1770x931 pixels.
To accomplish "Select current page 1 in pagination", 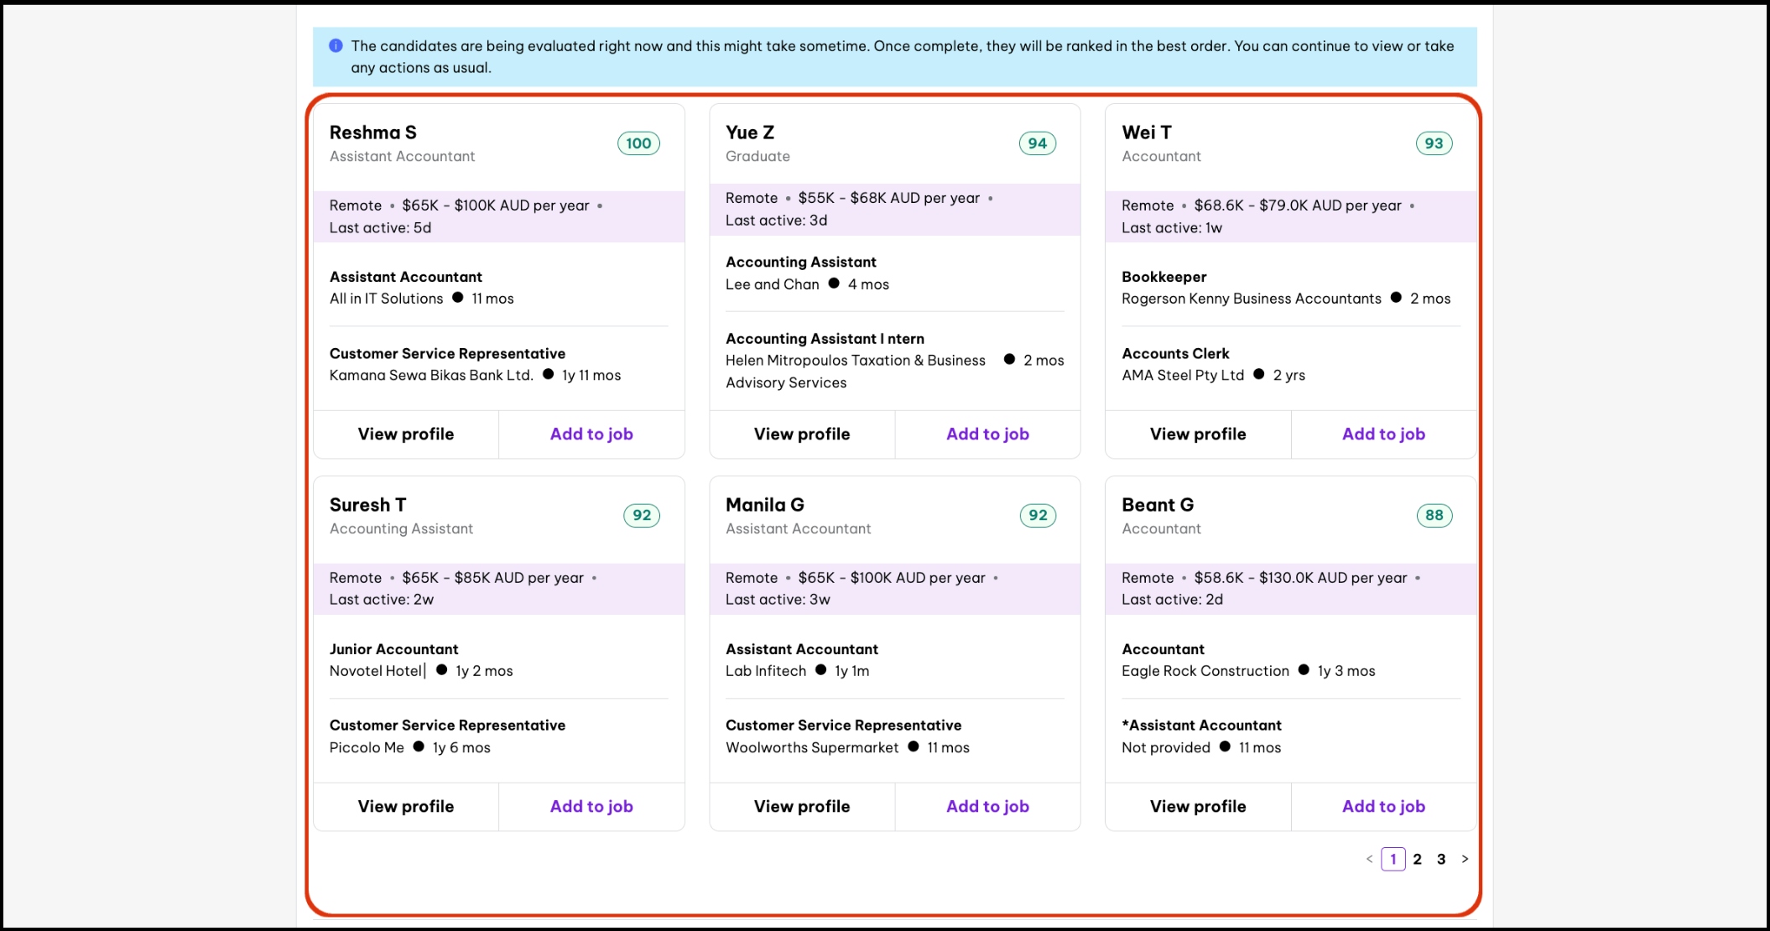I will (x=1393, y=859).
